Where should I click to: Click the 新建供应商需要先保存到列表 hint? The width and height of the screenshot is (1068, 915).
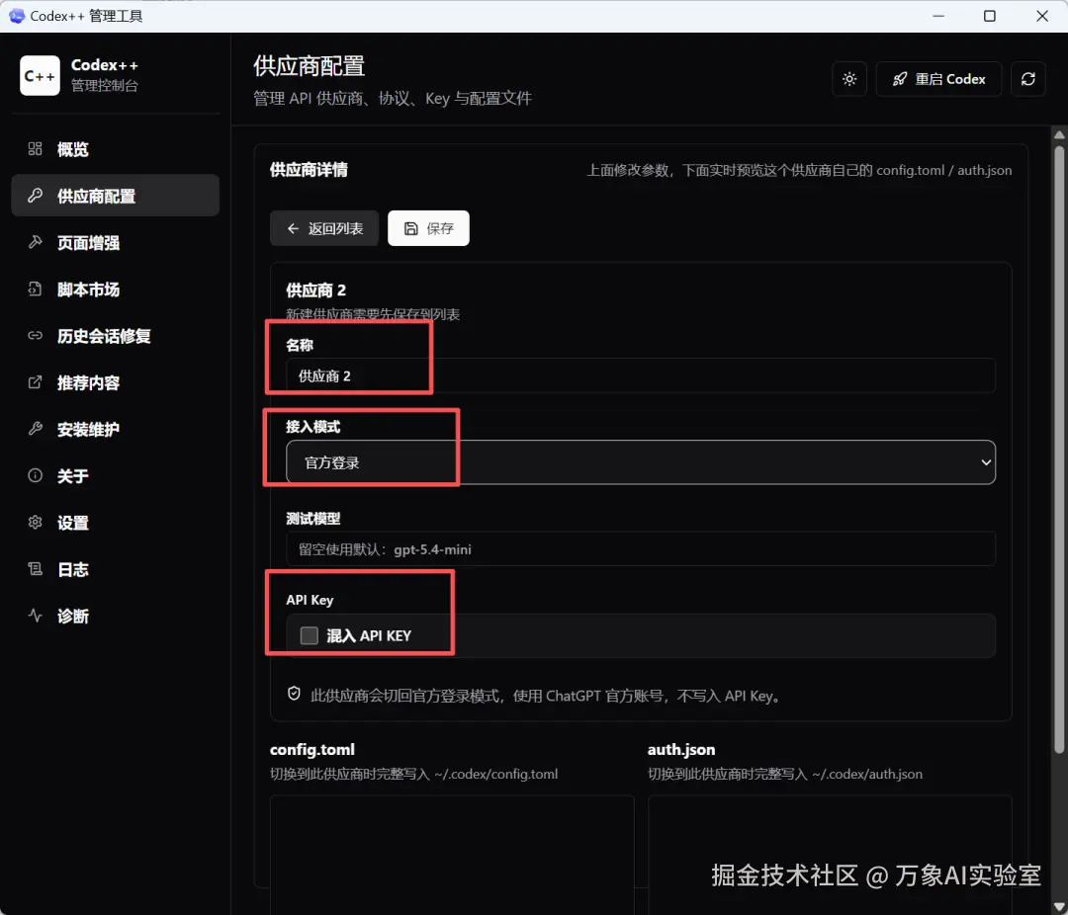tap(373, 314)
